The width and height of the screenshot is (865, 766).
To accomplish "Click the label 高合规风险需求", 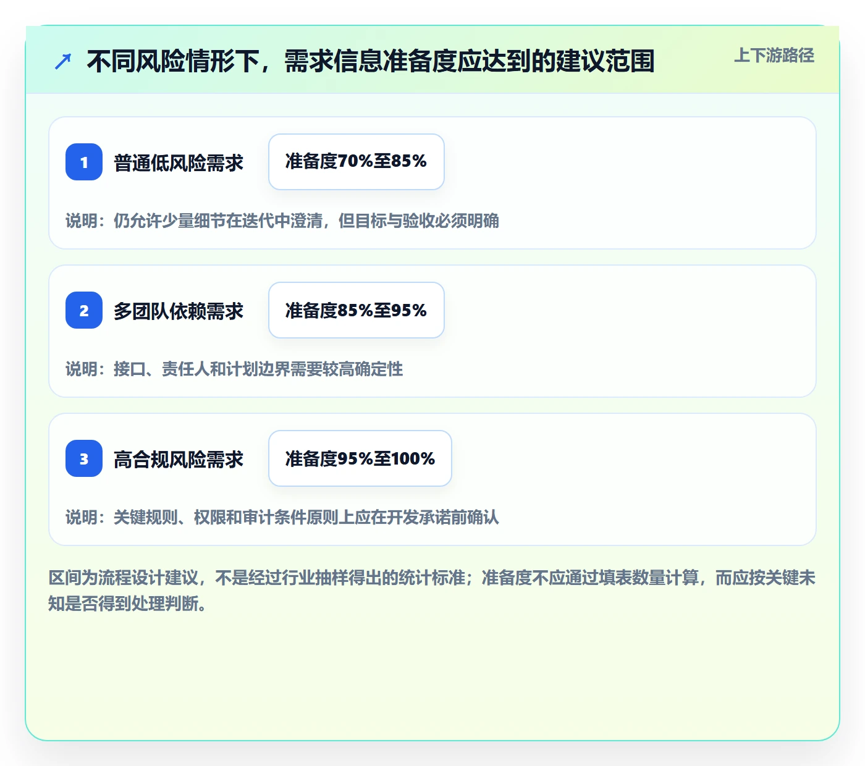I will pyautogui.click(x=179, y=459).
